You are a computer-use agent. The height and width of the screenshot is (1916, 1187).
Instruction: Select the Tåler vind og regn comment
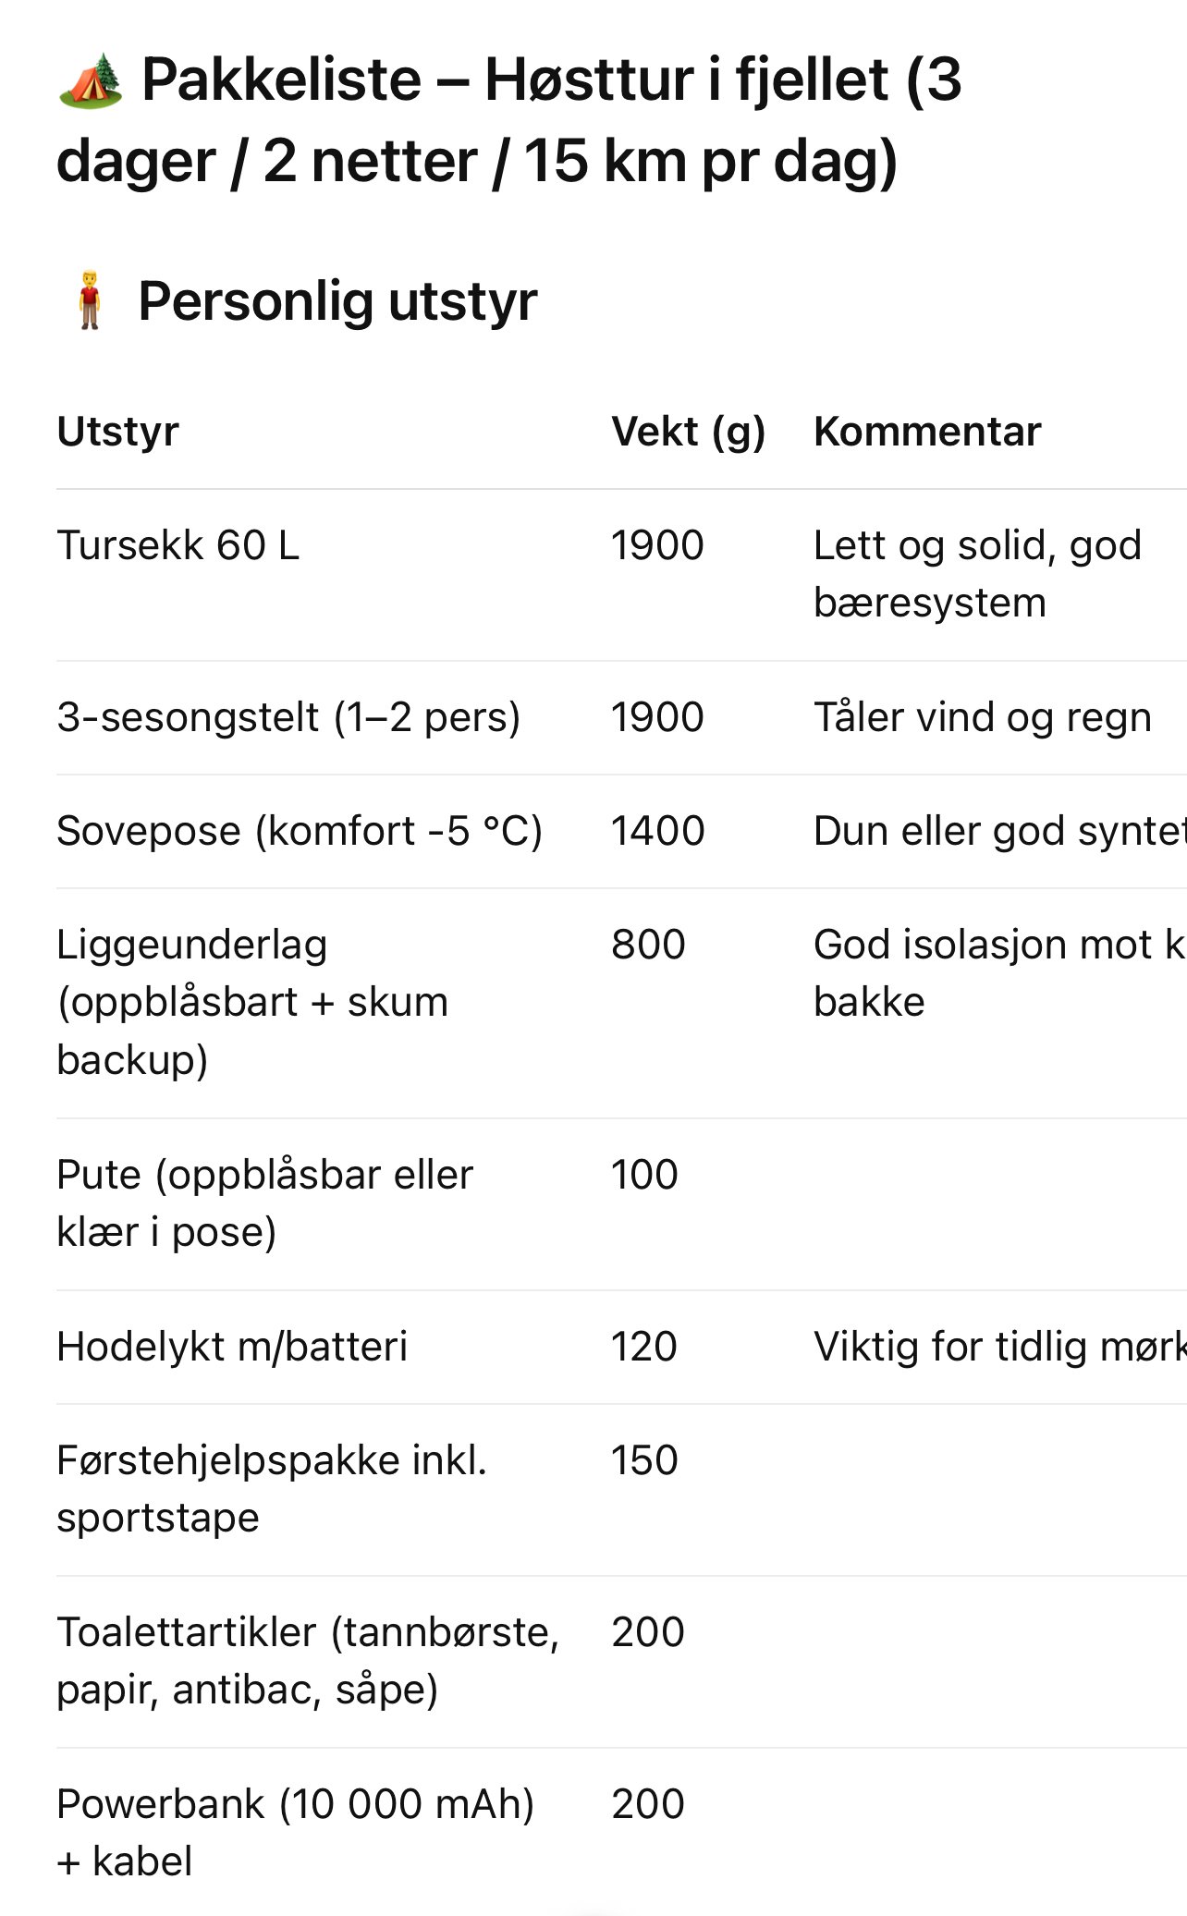[x=983, y=717]
